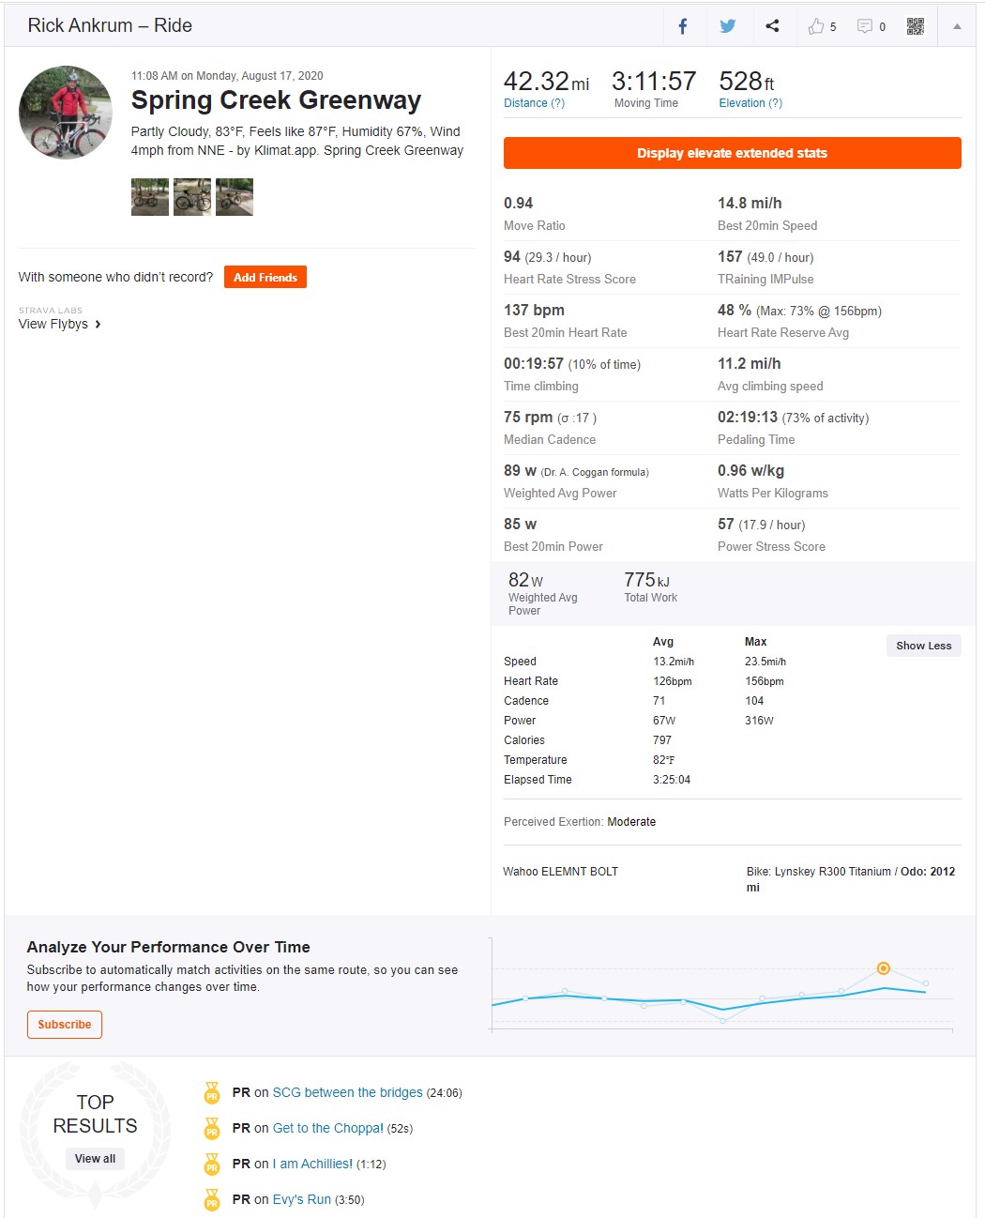Screen dimensions: 985x1218
Task: Open SCG between the bridges segment
Action: (x=347, y=1092)
